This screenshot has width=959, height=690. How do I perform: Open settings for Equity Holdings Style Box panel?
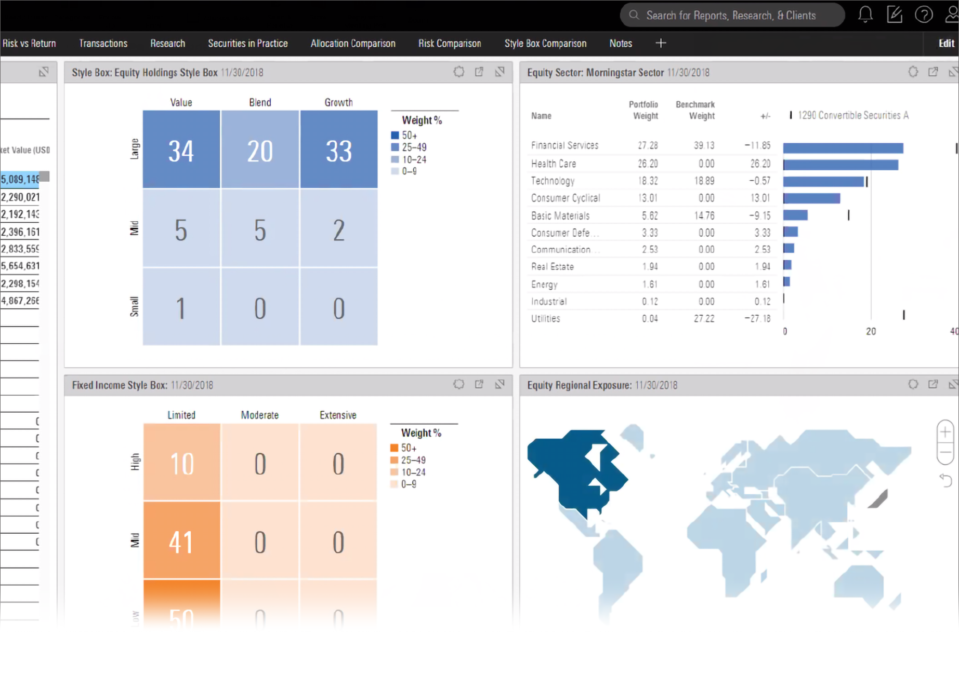pyautogui.click(x=458, y=72)
